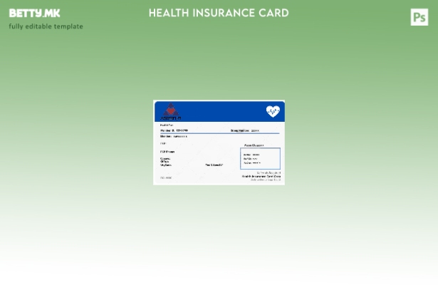This screenshot has width=438, height=285.
Task: Select the Member ID line on card
Action: click(x=174, y=130)
